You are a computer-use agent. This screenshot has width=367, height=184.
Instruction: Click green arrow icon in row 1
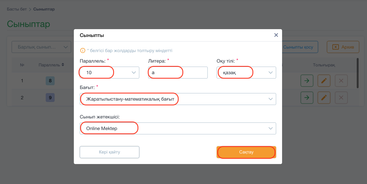click(x=307, y=81)
